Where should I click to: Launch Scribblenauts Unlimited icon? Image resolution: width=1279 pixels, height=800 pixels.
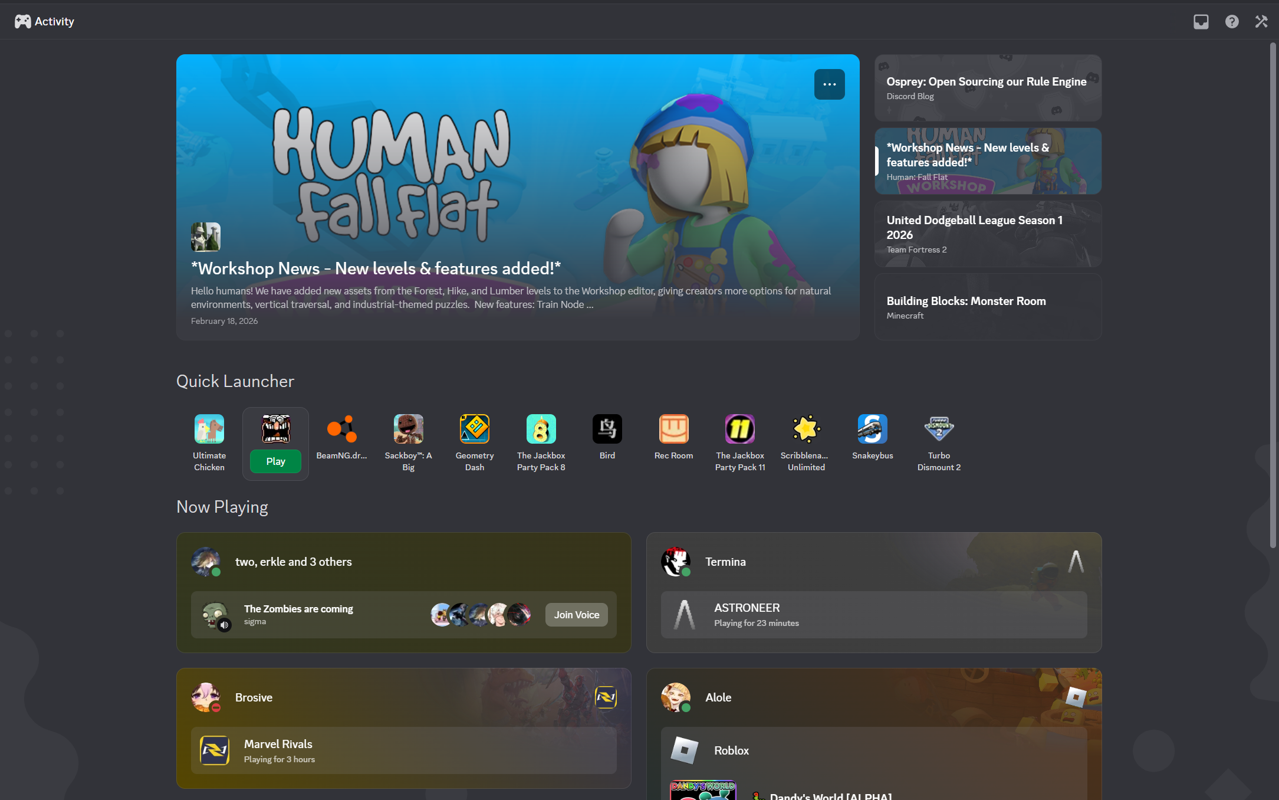[807, 429]
